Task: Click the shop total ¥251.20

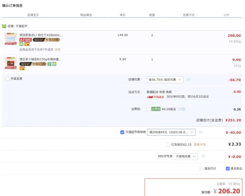Action: [233, 120]
